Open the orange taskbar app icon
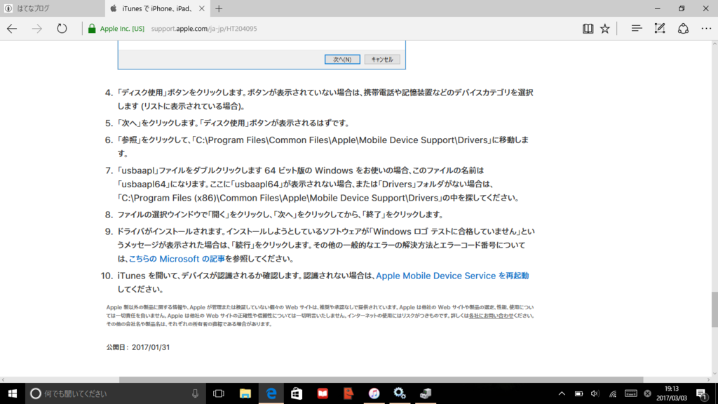The width and height of the screenshot is (718, 404). (348, 393)
